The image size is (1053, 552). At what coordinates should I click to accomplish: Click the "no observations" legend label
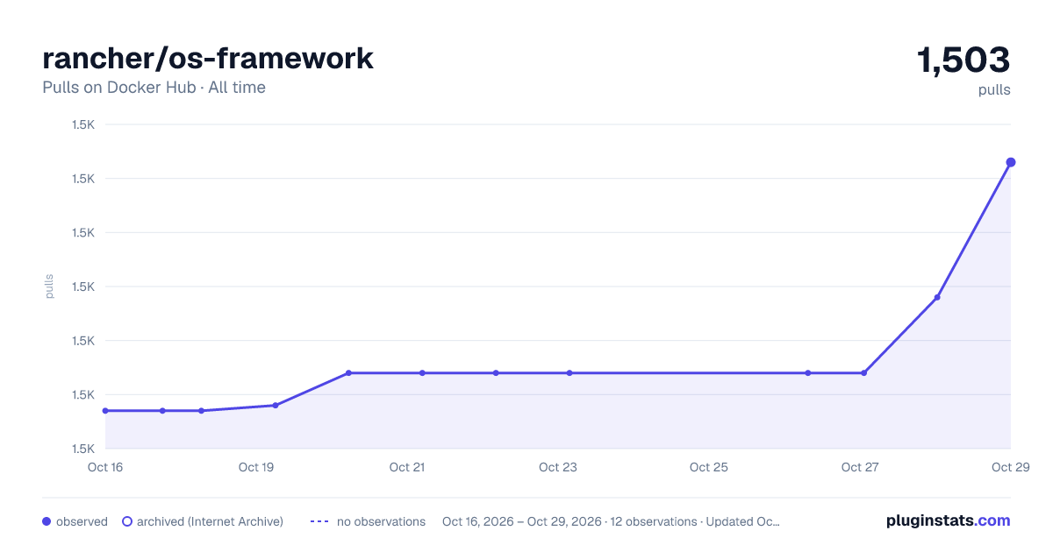click(381, 521)
